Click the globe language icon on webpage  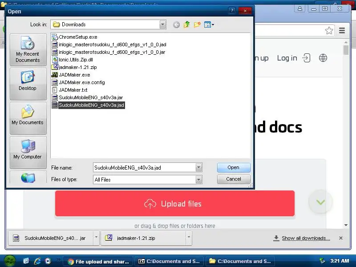click(x=323, y=58)
